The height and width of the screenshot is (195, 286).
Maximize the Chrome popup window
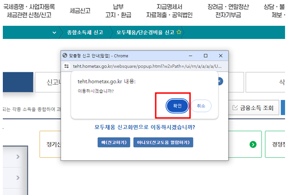(206, 55)
